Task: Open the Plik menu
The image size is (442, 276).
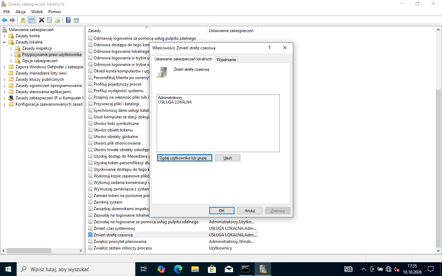Action: tap(7, 12)
